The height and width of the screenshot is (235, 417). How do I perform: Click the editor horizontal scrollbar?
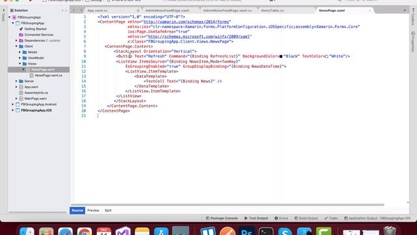[x=227, y=205]
